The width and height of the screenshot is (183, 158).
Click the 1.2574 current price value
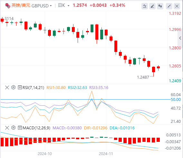tap(80, 5)
